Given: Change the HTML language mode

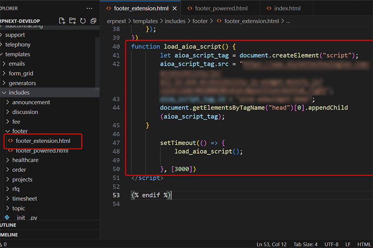Looking at the screenshot, I should pyautogui.click(x=364, y=244).
